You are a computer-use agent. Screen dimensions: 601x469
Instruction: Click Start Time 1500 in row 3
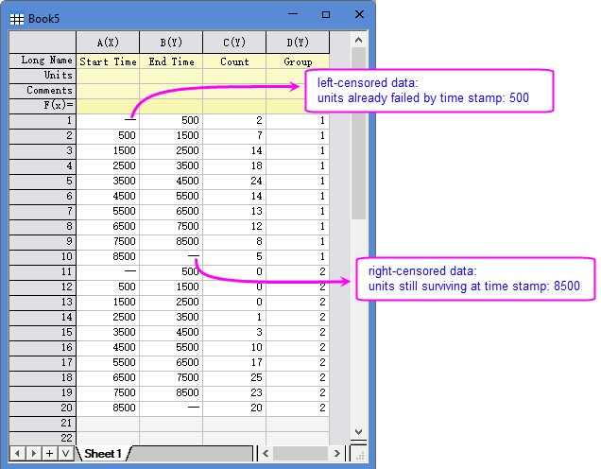click(108, 150)
